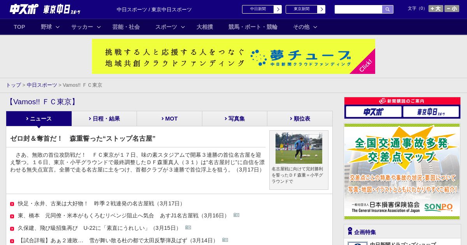Open the 野球 navigation menu
Image resolution: width=467 pixels, height=245 pixels.
click(46, 27)
